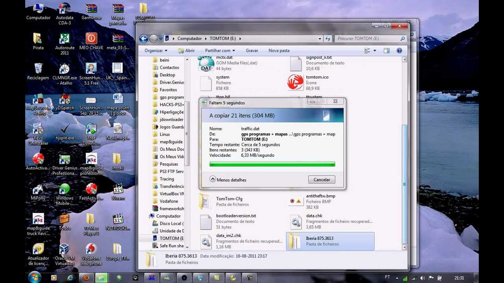Open the address bar history dropdown
Viewport: 504px width, 283px height.
[x=320, y=39]
